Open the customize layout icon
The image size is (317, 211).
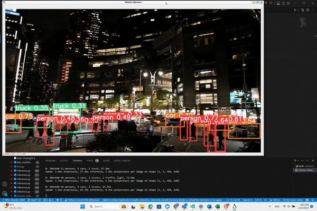point(288,3)
